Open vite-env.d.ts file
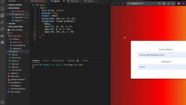The height and width of the screenshot is (105, 186). (17, 70)
